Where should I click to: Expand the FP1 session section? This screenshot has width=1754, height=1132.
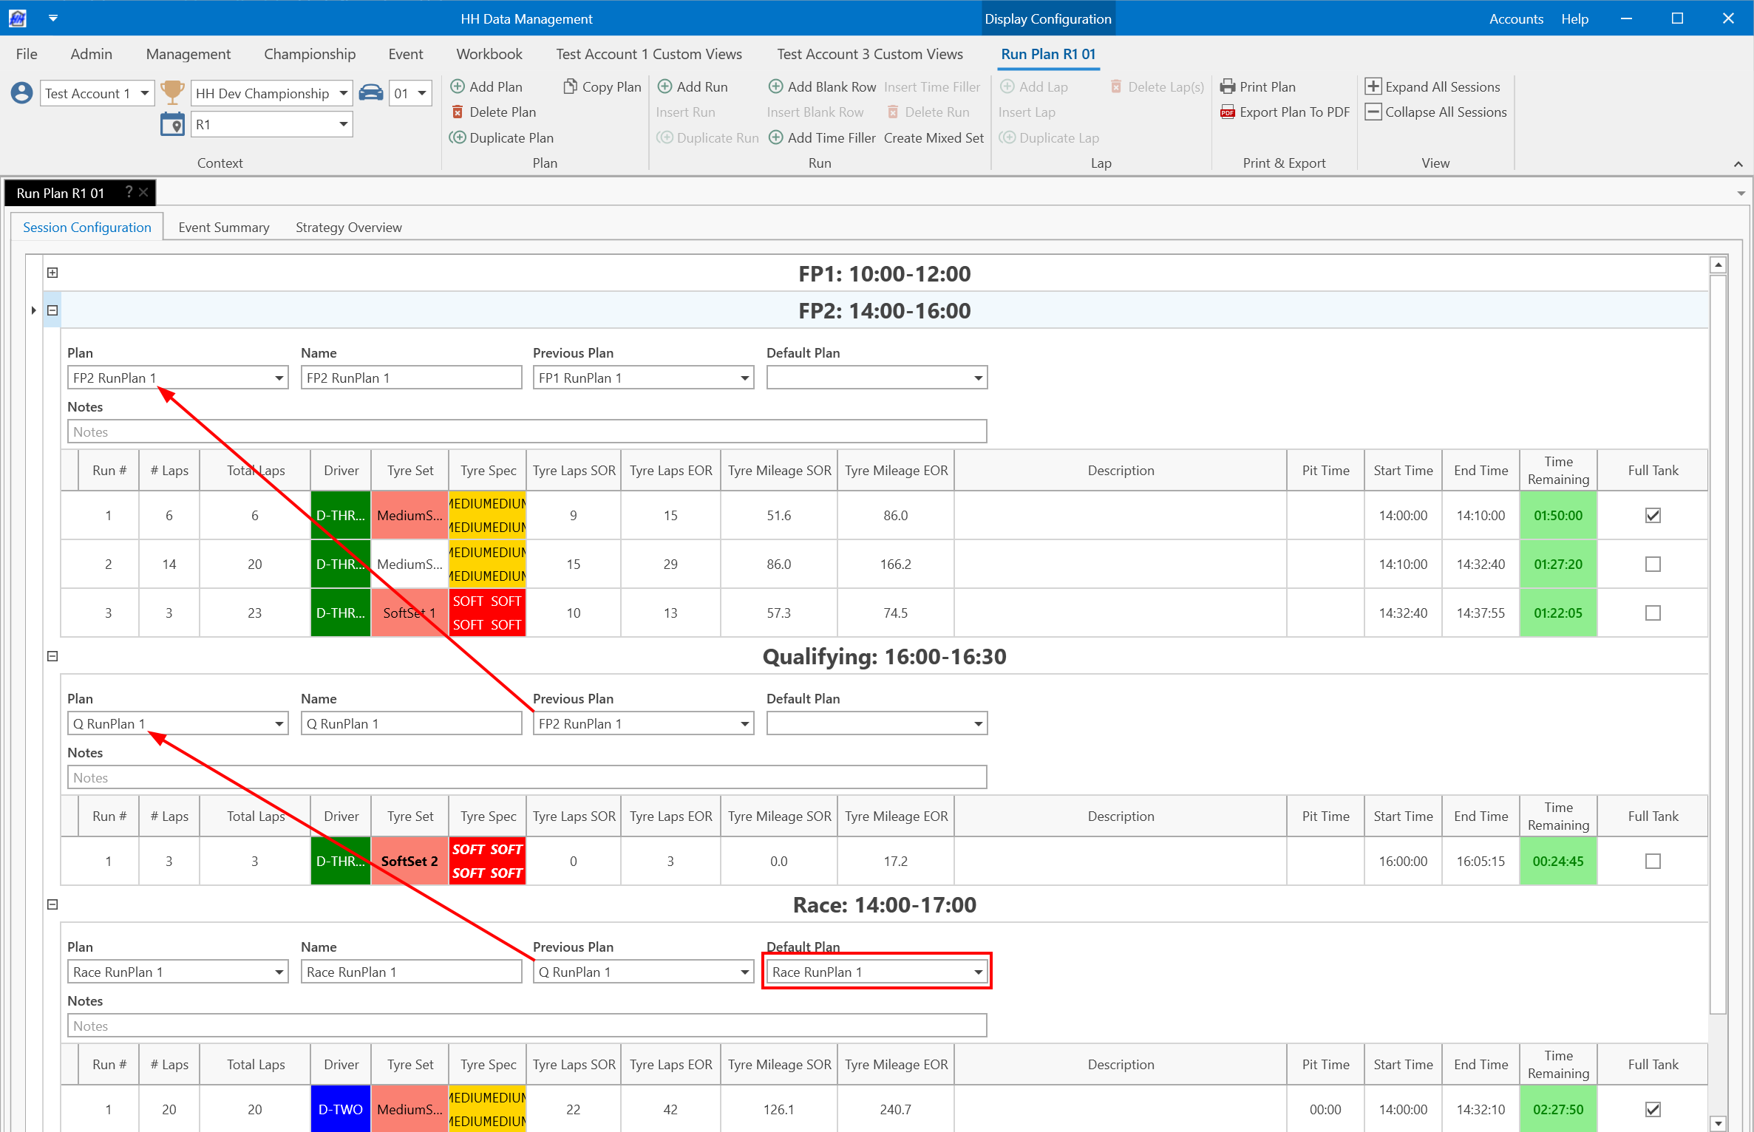pos(52,273)
